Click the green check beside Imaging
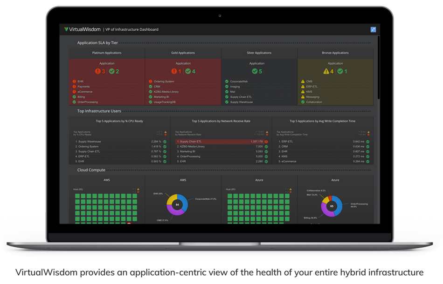Screen dimensions: 443x284 click(x=227, y=87)
